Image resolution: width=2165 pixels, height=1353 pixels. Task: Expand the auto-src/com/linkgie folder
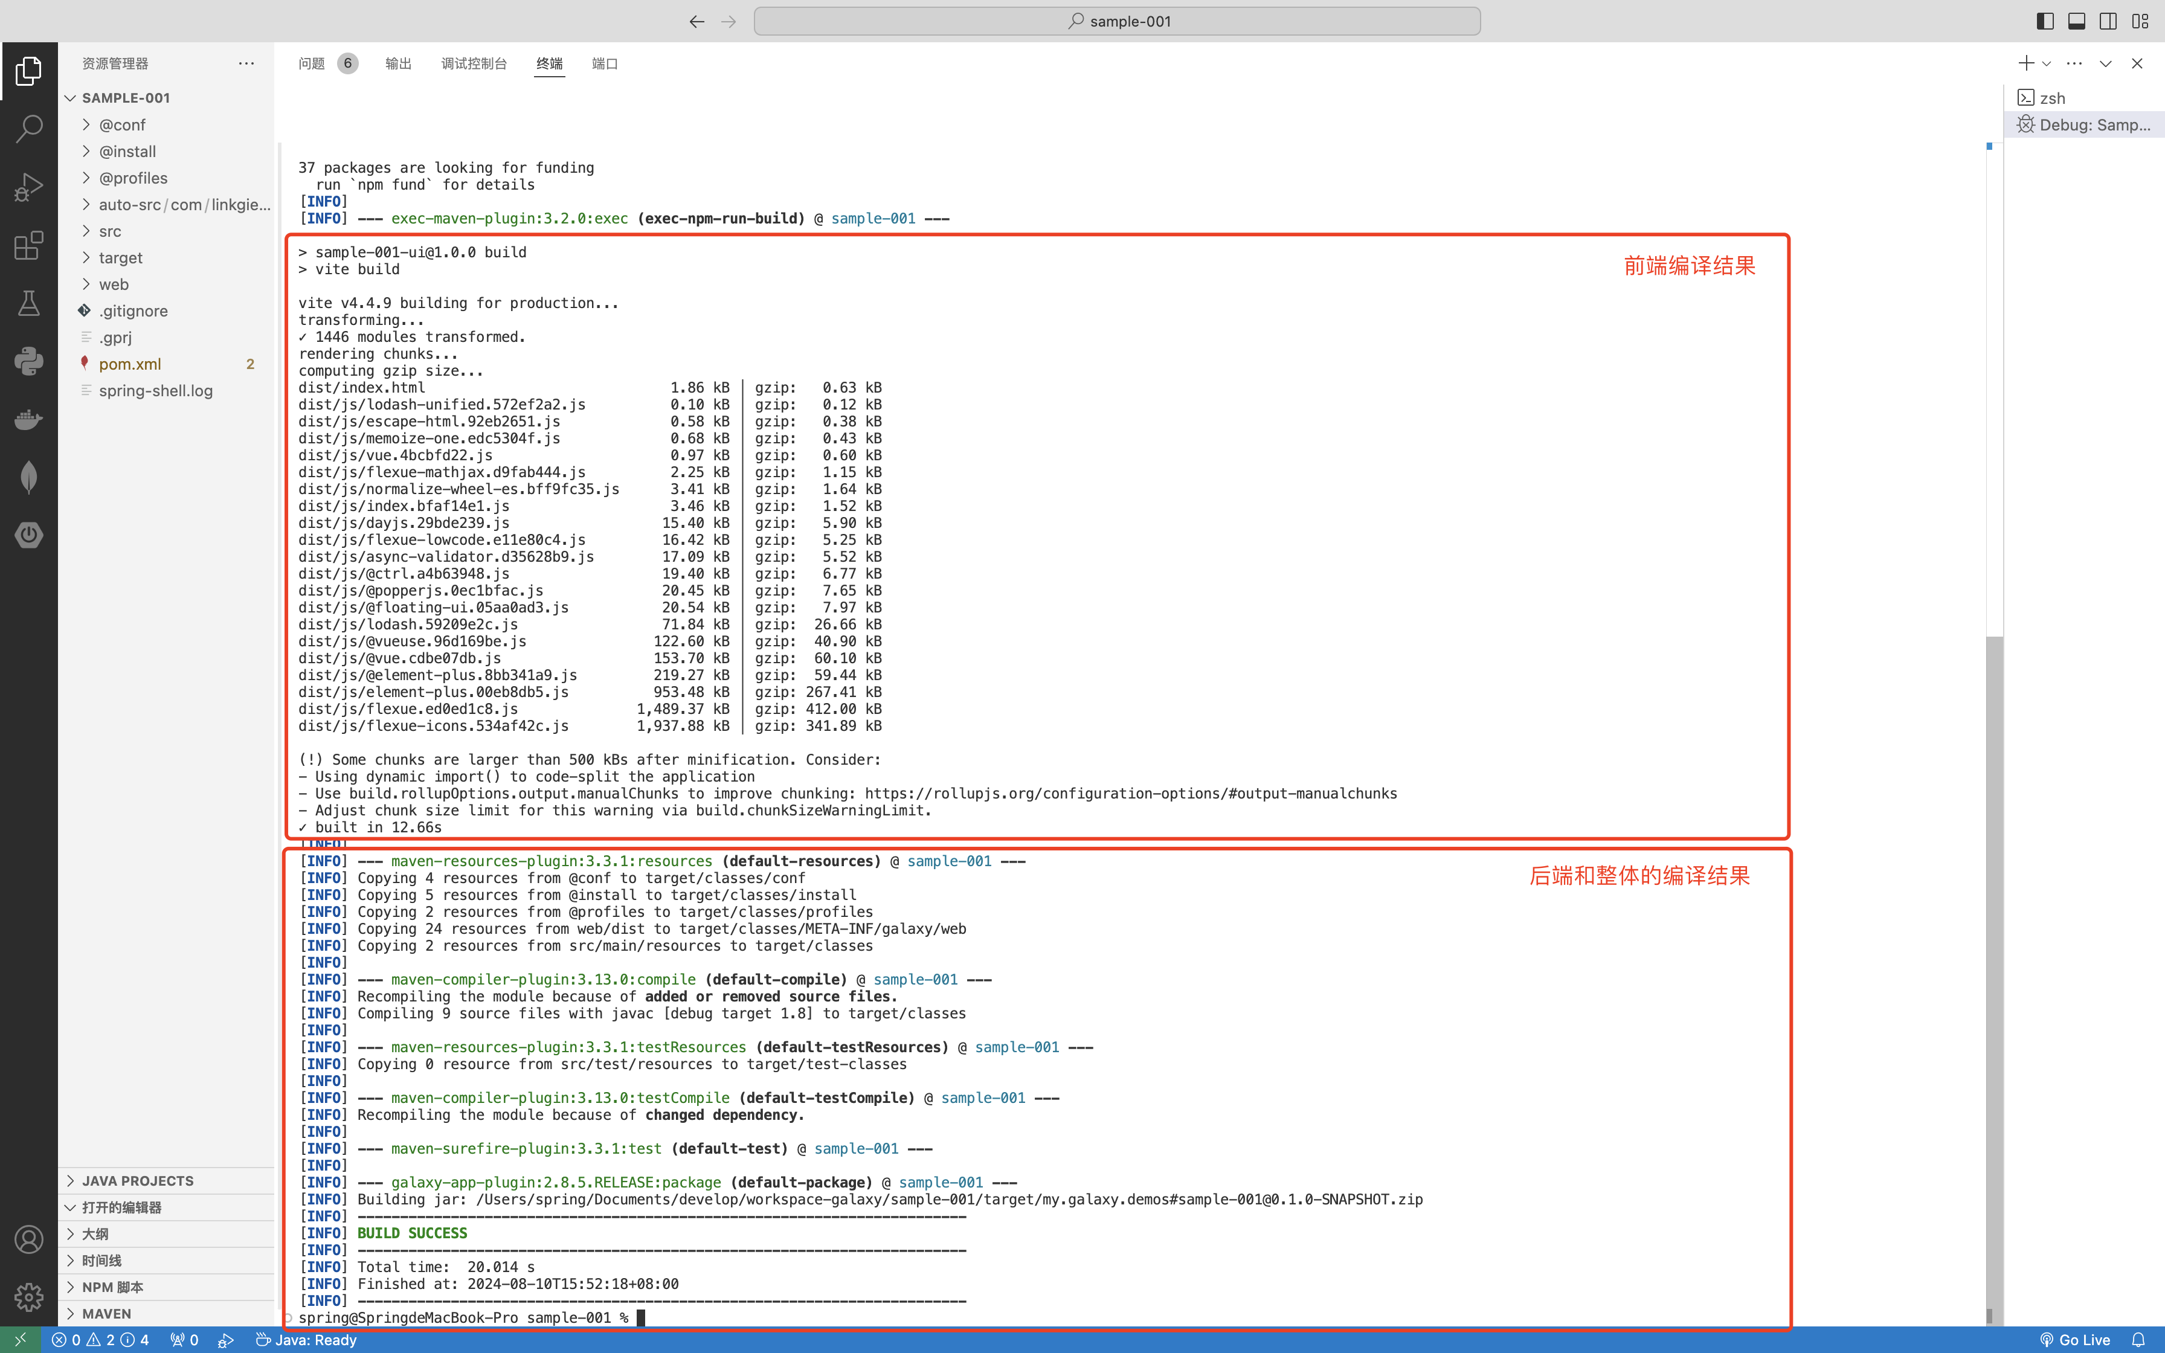click(166, 204)
